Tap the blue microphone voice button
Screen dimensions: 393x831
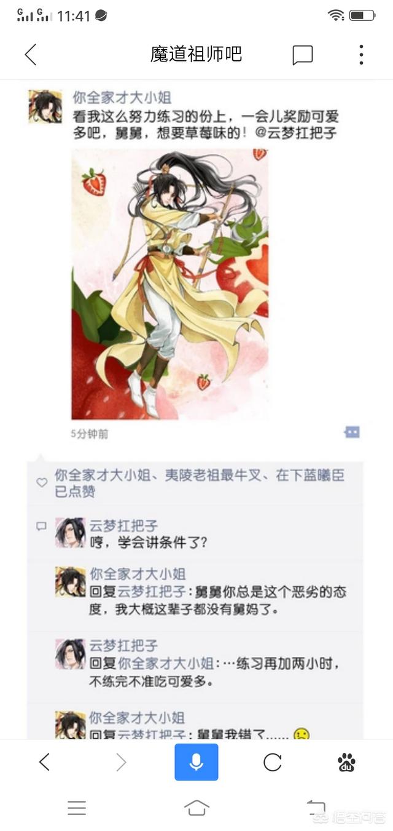point(196,762)
